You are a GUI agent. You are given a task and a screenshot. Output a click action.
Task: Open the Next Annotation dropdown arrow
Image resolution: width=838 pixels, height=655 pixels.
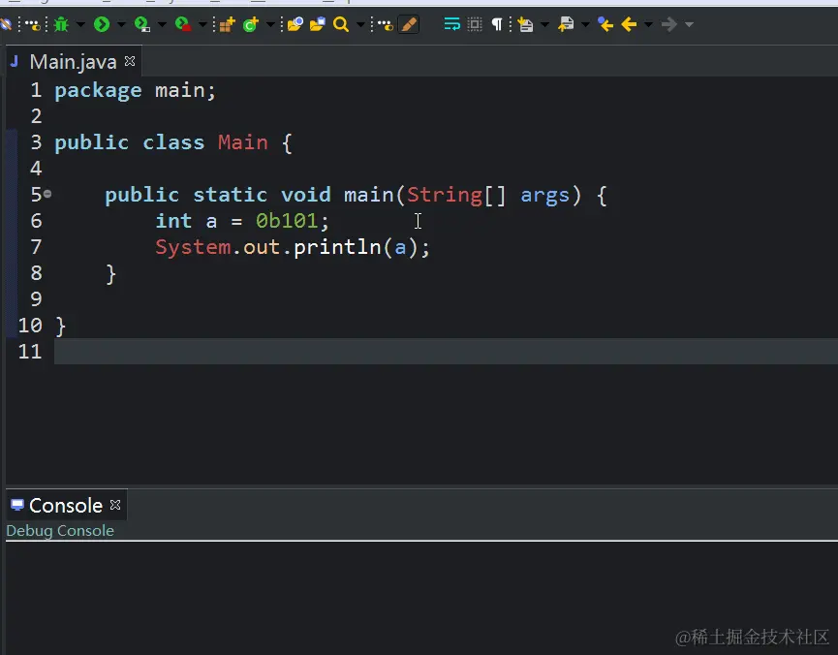click(545, 24)
